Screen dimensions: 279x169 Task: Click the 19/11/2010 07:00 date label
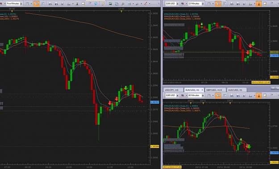172,167
